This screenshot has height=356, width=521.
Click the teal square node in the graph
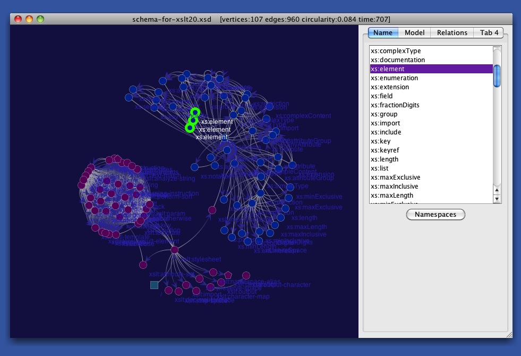[x=154, y=285]
